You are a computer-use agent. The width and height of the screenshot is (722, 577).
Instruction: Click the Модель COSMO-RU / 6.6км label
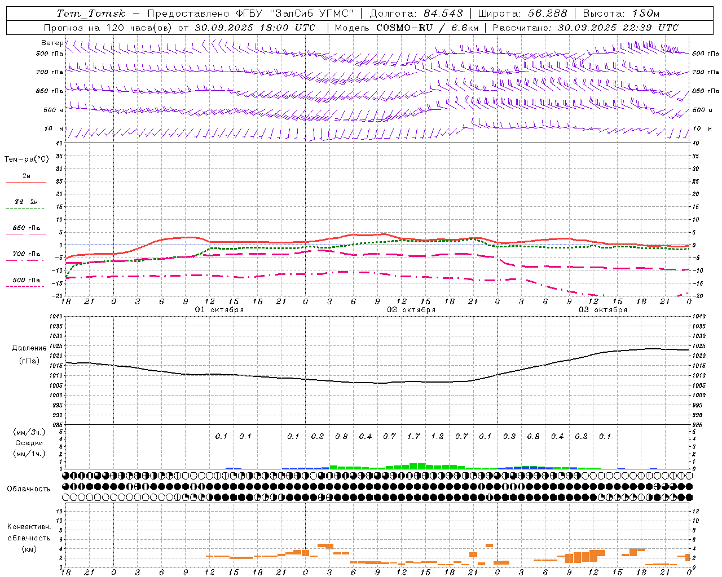click(x=407, y=28)
